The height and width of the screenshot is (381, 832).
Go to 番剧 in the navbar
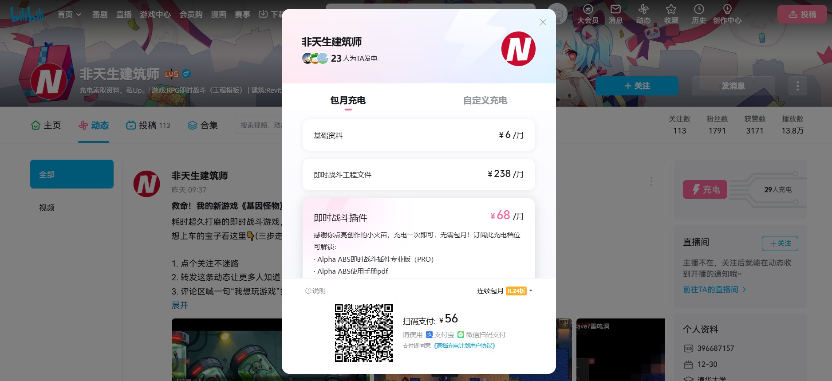coord(100,14)
